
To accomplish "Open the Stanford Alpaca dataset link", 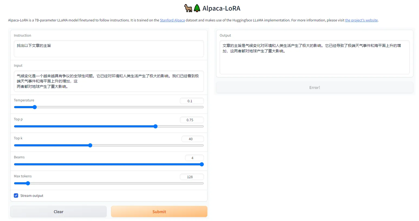I will pos(172,20).
